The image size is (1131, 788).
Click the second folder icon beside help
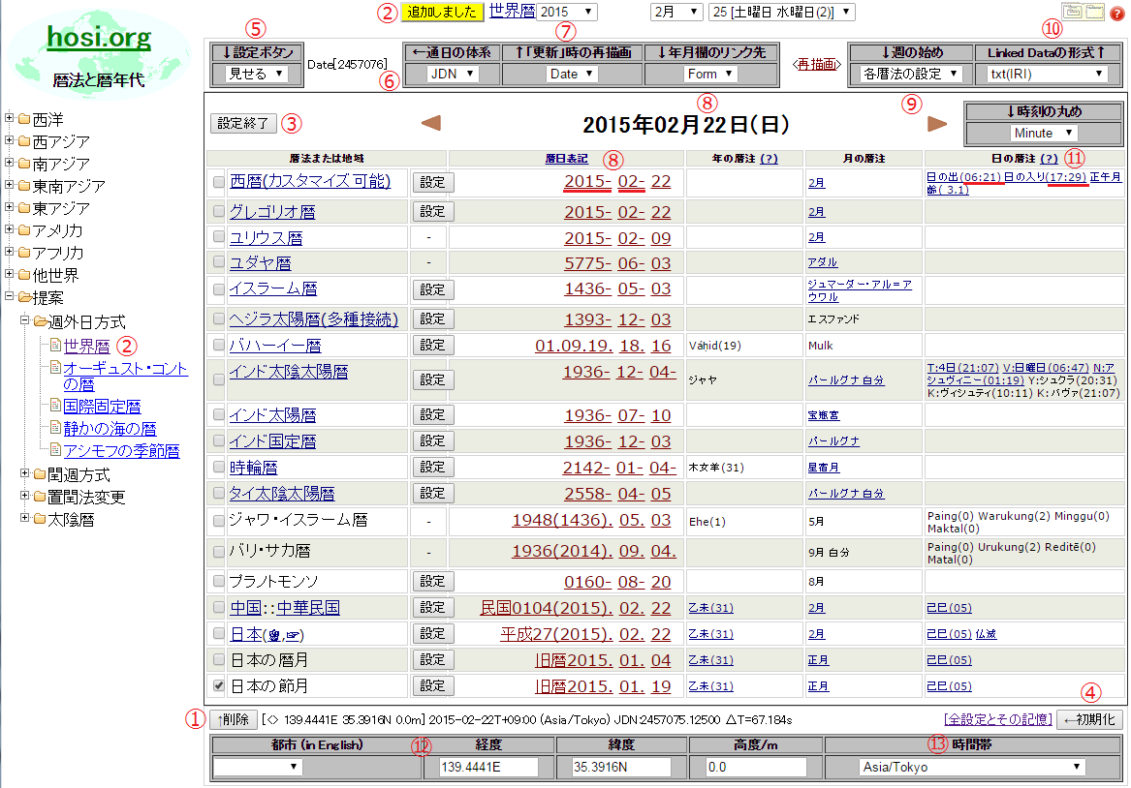[1094, 13]
